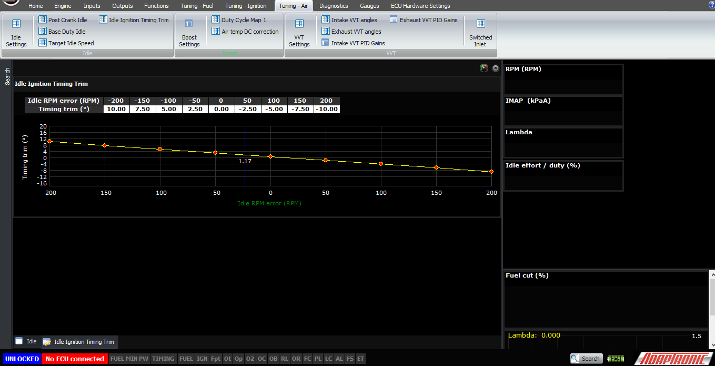Switch to the Functions tab
Screen dimensions: 715x366
156,6
